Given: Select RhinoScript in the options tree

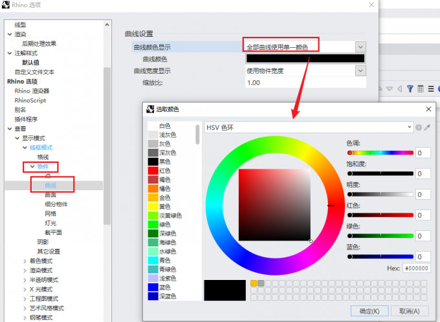Looking at the screenshot, I should (x=30, y=100).
